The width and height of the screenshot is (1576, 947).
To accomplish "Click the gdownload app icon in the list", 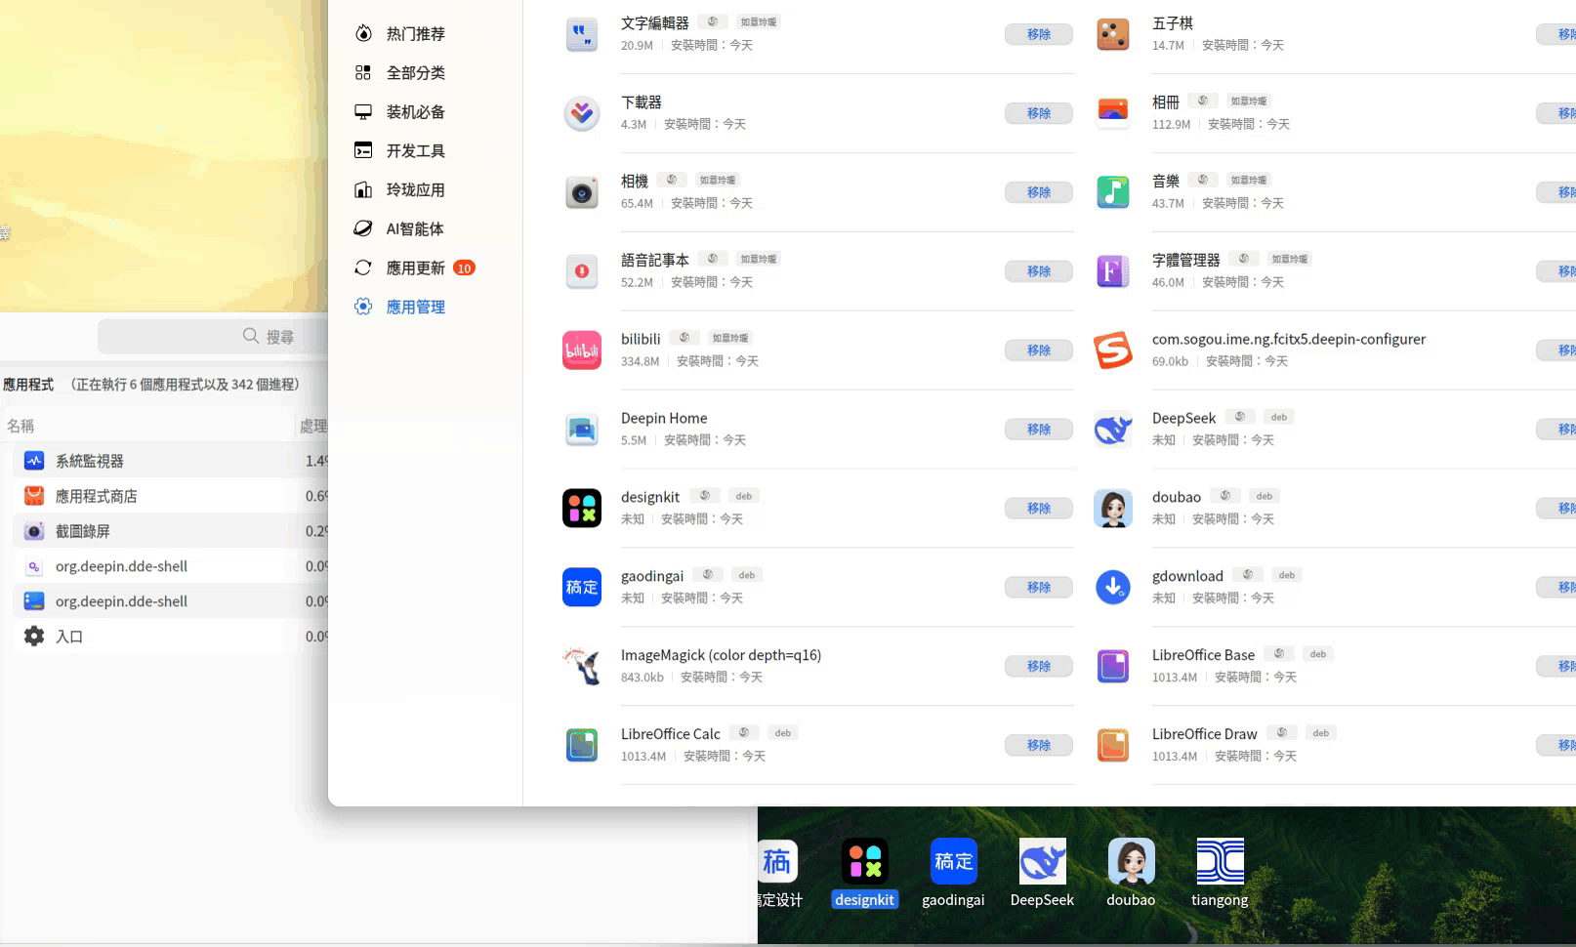I will coord(1113,587).
